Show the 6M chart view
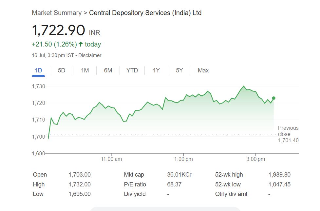Screen dimensions: 320x211 coord(108,70)
